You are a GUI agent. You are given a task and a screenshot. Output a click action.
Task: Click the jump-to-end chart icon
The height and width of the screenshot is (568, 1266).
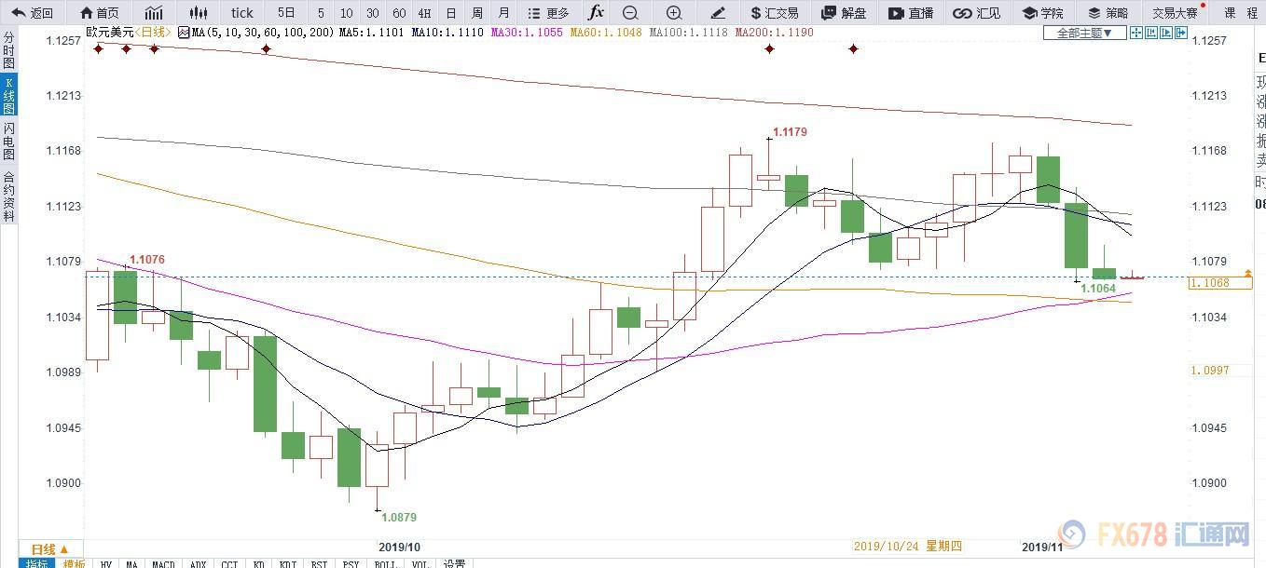coord(1166,33)
